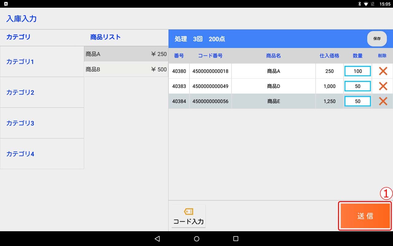Delete the 商品D row with X icon
Viewport: 393px width, 246px height.
(x=383, y=86)
